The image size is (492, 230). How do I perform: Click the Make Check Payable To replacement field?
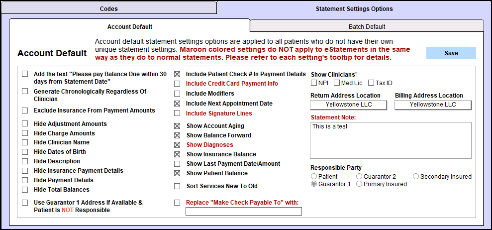point(244,212)
